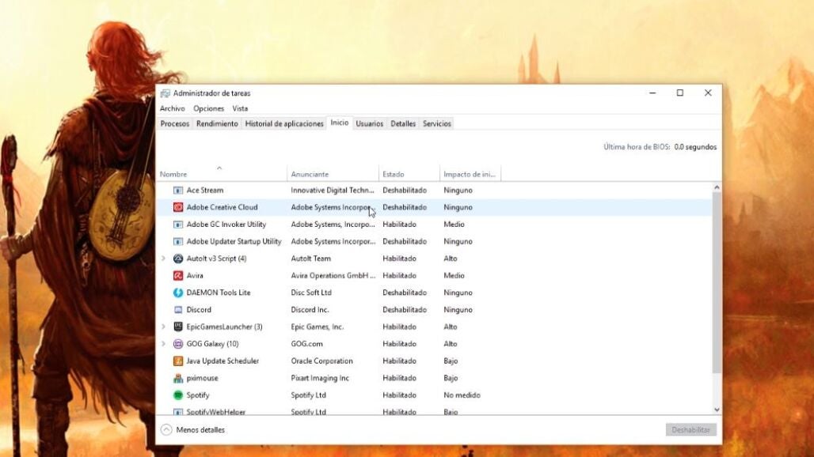This screenshot has width=814, height=457.
Task: Open the Opciones menu
Action: (x=209, y=108)
